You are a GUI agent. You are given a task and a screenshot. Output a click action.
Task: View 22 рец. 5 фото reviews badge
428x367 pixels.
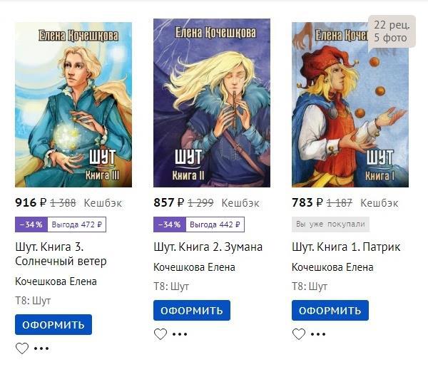tap(392, 31)
